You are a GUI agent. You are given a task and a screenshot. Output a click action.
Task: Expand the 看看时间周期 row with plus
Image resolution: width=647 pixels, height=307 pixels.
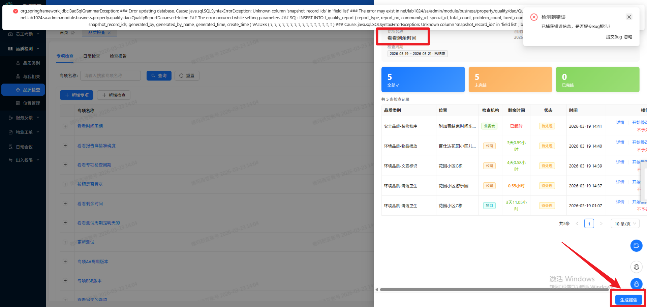65,126
